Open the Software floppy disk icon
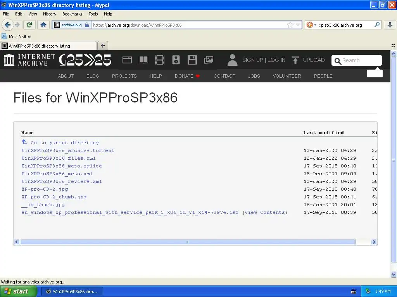Image resolution: width=397 pixels, height=297 pixels. (x=192, y=60)
